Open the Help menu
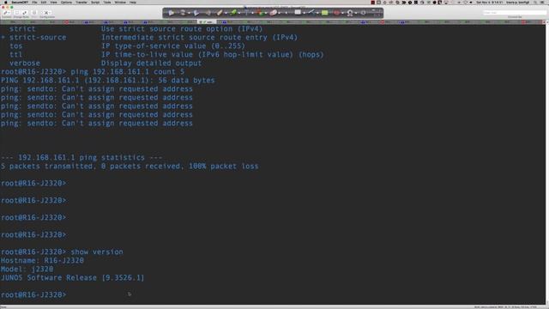549x309 pixels. click(133, 2)
